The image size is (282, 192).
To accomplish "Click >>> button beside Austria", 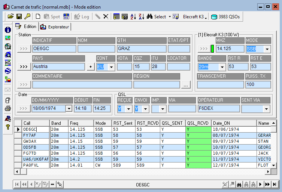I will [24, 66].
